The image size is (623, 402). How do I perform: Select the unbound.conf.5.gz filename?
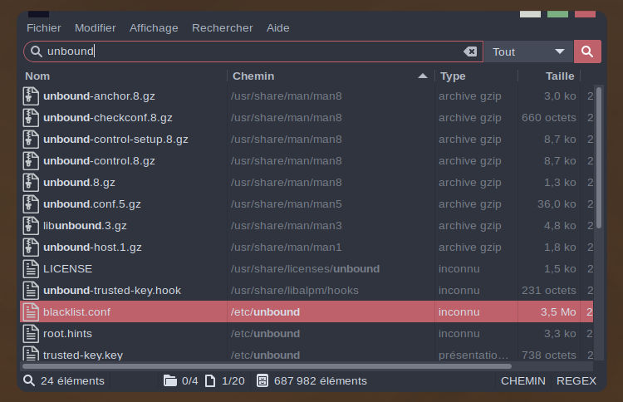[x=92, y=204]
